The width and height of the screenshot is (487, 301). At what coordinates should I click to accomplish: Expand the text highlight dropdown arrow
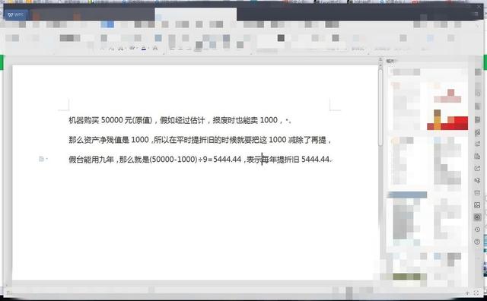tap(137, 49)
